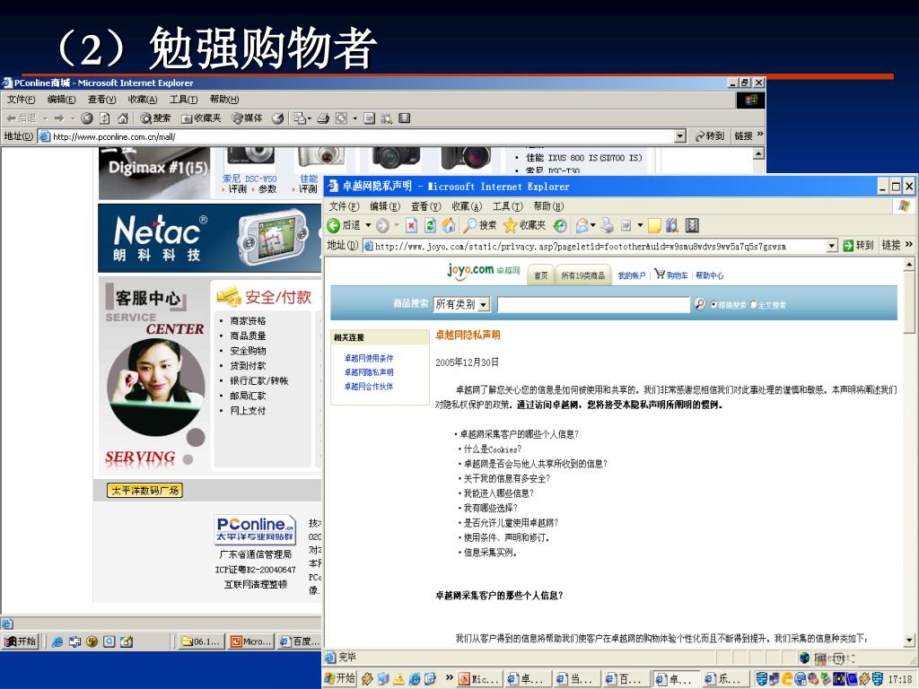Screen dimensions: 919x689
Task: Click scroll-up arrow in PConline page scrollbar
Action: coord(759,153)
